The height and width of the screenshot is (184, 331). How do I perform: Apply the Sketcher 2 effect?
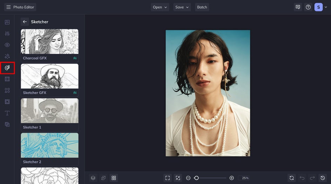pyautogui.click(x=49, y=149)
